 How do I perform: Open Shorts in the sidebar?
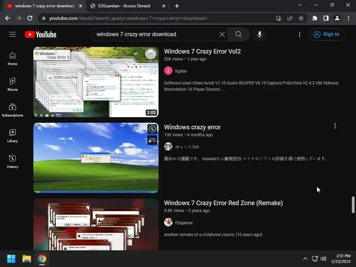[x=13, y=84]
